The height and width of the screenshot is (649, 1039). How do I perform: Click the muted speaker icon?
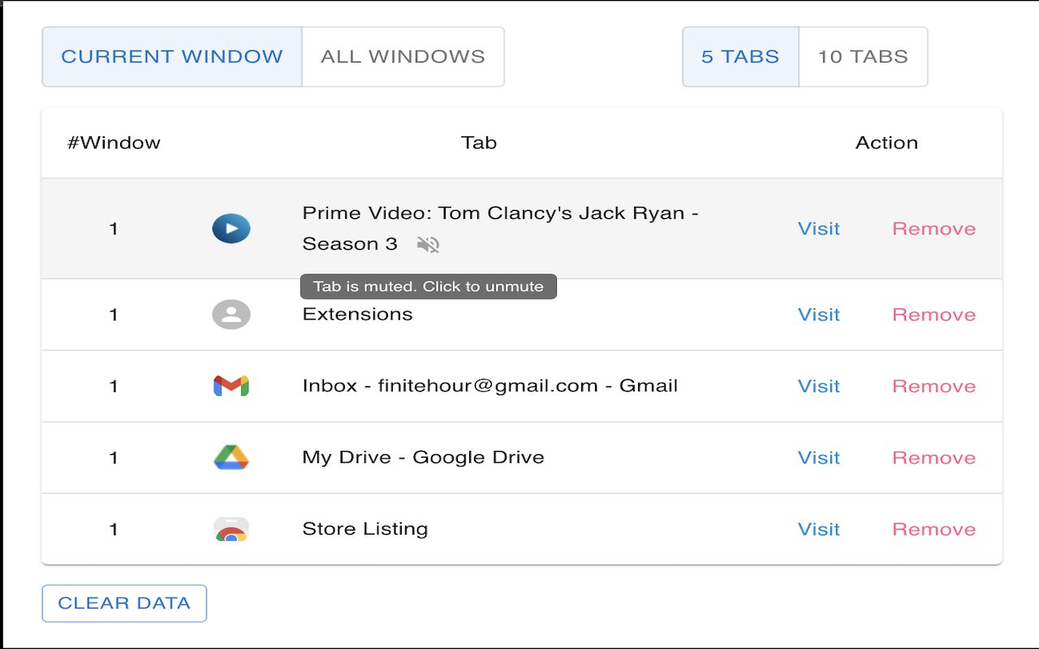pyautogui.click(x=428, y=244)
